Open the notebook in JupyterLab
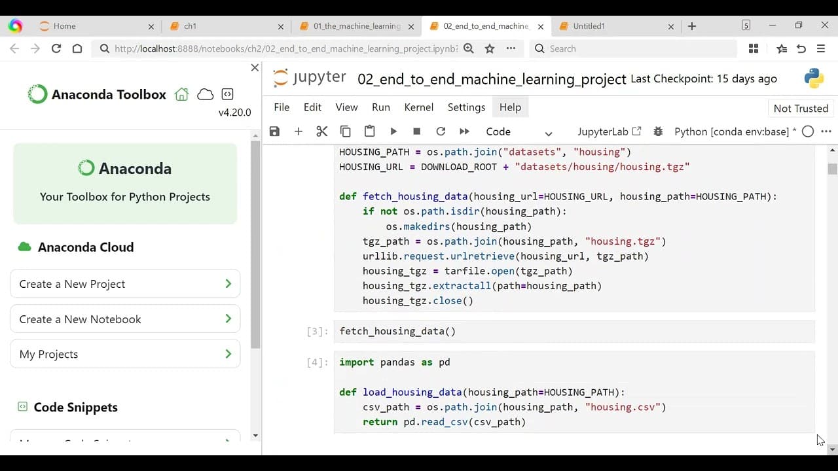 [610, 131]
